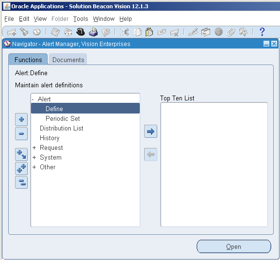Select the Periodic Set function
The width and height of the screenshot is (280, 260).
[63, 118]
